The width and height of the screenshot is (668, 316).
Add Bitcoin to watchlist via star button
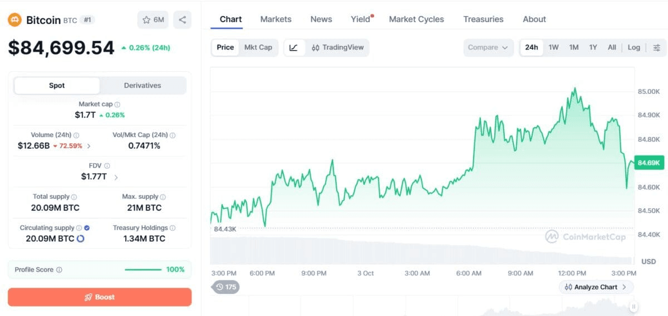pyautogui.click(x=153, y=20)
